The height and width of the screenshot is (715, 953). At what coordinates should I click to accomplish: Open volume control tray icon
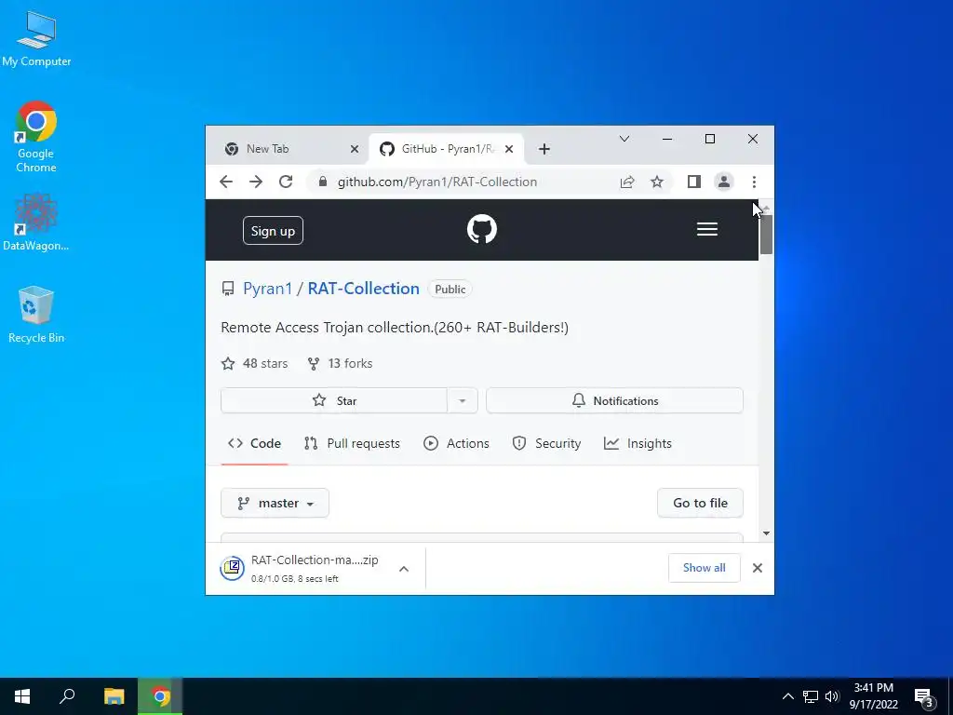coord(832,696)
